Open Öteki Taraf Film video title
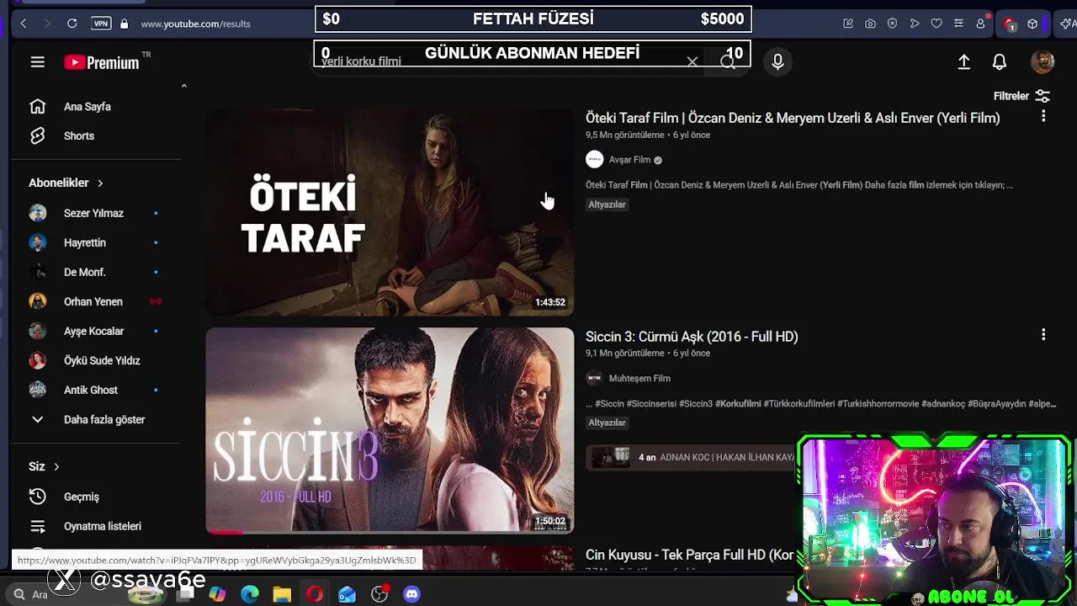This screenshot has height=606, width=1077. click(x=793, y=118)
